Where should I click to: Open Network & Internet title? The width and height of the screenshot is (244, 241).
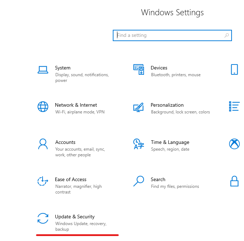point(76,105)
